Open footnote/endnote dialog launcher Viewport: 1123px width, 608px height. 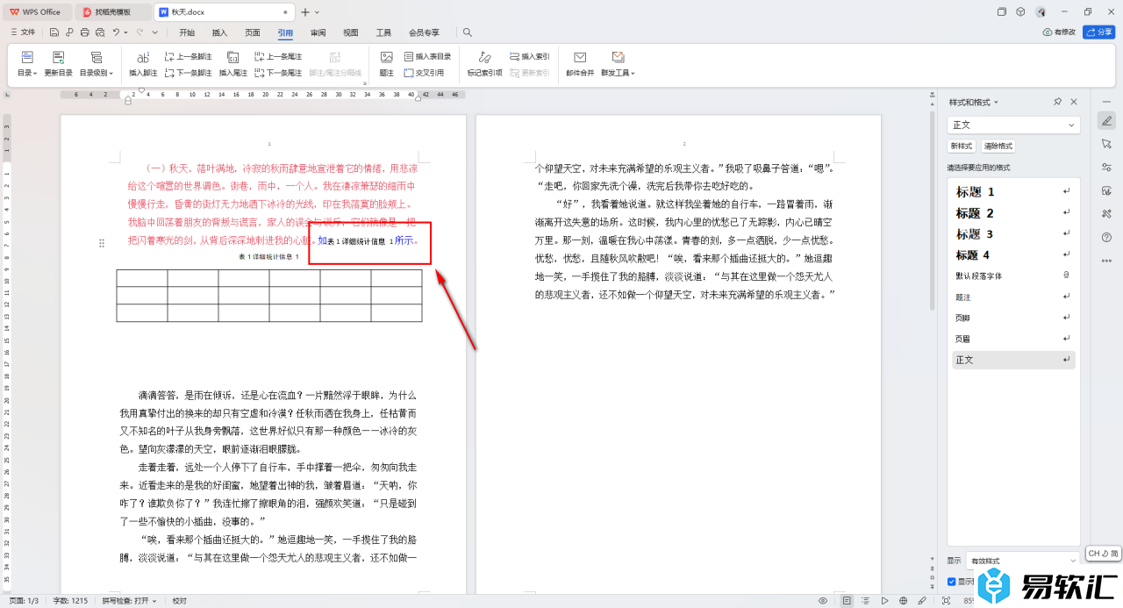(365, 83)
